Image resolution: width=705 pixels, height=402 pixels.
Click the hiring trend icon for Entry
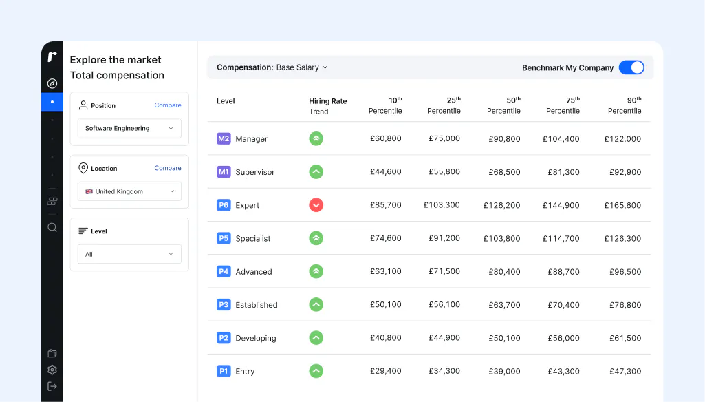coord(316,372)
